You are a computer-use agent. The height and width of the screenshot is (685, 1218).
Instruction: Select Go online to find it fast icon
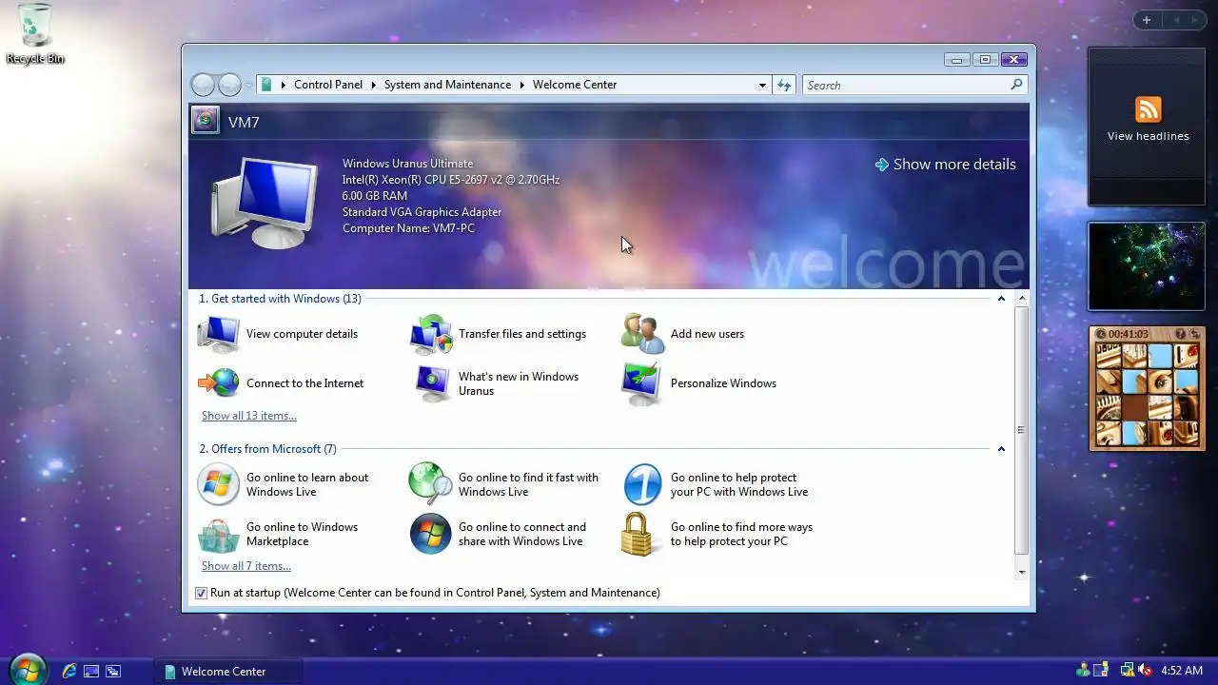pyautogui.click(x=430, y=484)
